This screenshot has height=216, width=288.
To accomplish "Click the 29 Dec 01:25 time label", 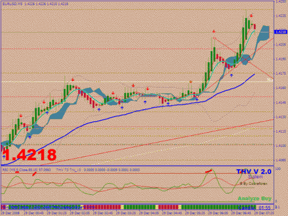I will (x=57, y=213).
